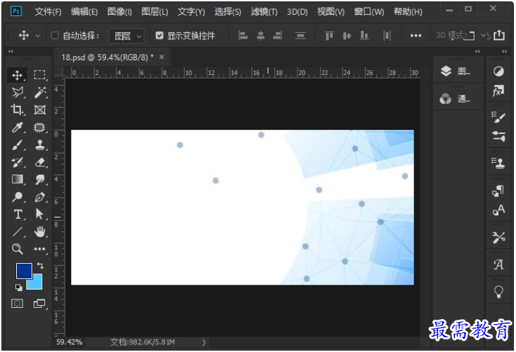Click the 59.42% zoom level field
The image size is (516, 352).
[x=69, y=342]
